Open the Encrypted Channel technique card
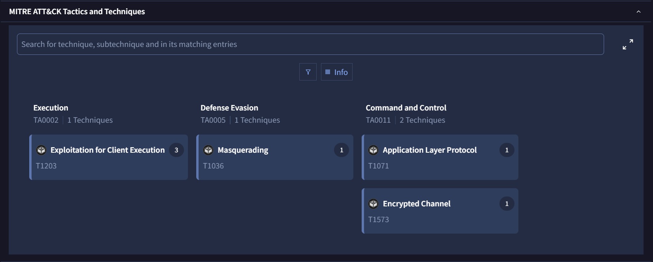The width and height of the screenshot is (653, 262). 440,211
